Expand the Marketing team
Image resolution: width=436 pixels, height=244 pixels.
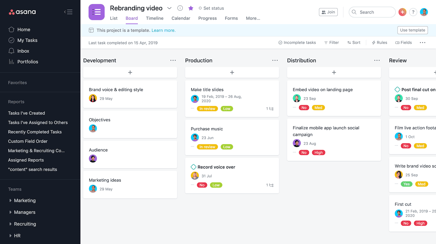10,200
